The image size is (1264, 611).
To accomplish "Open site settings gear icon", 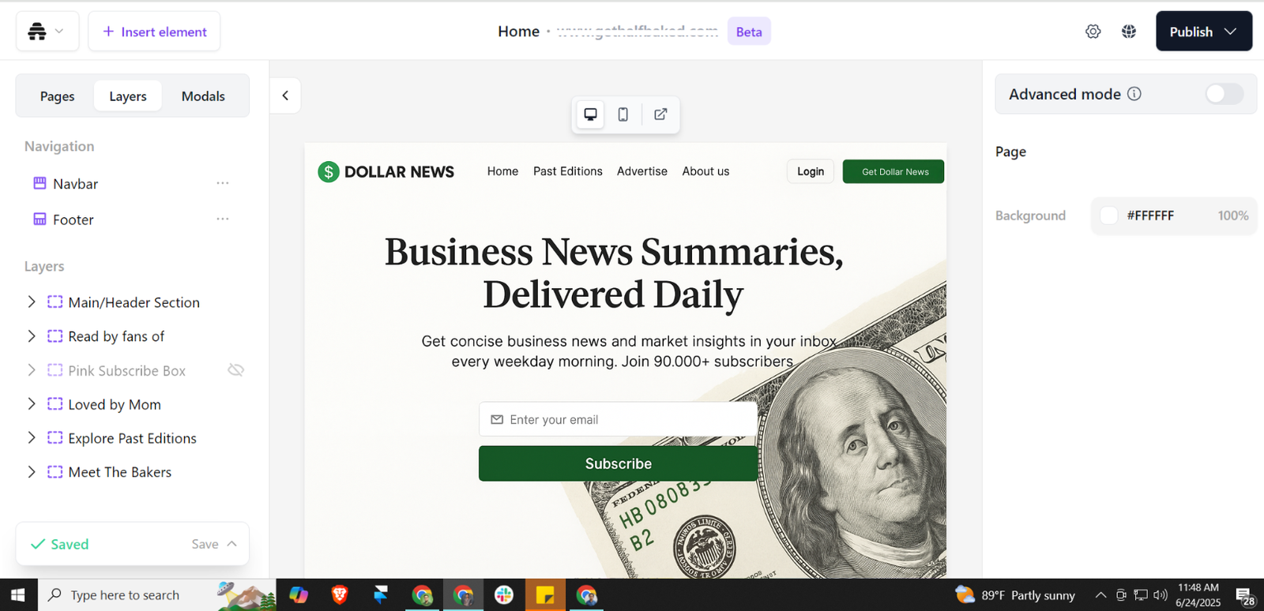I will coord(1093,32).
